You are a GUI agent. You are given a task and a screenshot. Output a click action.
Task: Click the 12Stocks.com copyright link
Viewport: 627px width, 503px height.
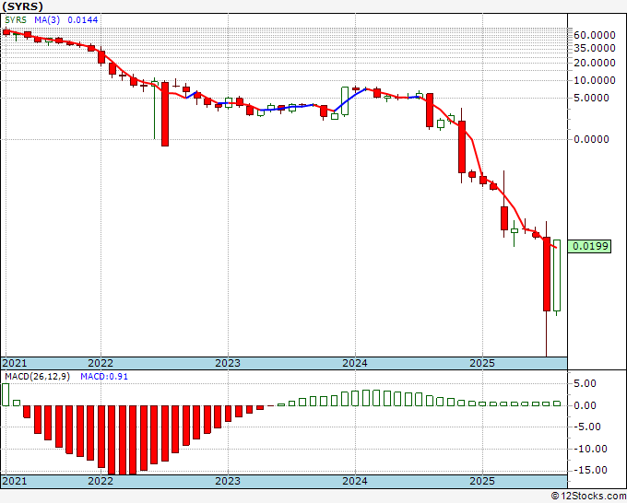(x=589, y=497)
